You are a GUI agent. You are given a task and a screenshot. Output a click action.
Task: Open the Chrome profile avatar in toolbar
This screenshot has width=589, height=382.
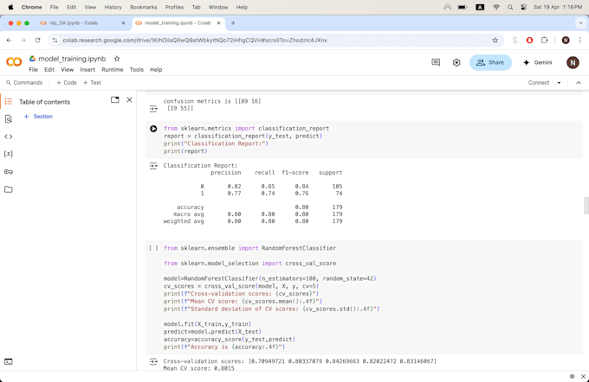(566, 40)
